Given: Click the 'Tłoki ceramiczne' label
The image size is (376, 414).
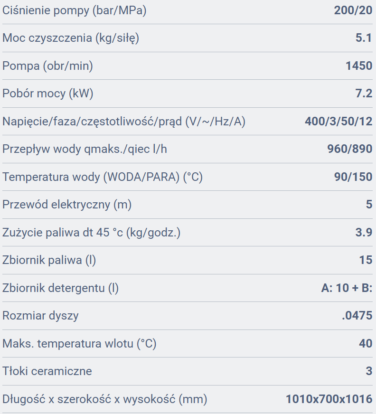Looking at the screenshot, I should 47,371.
